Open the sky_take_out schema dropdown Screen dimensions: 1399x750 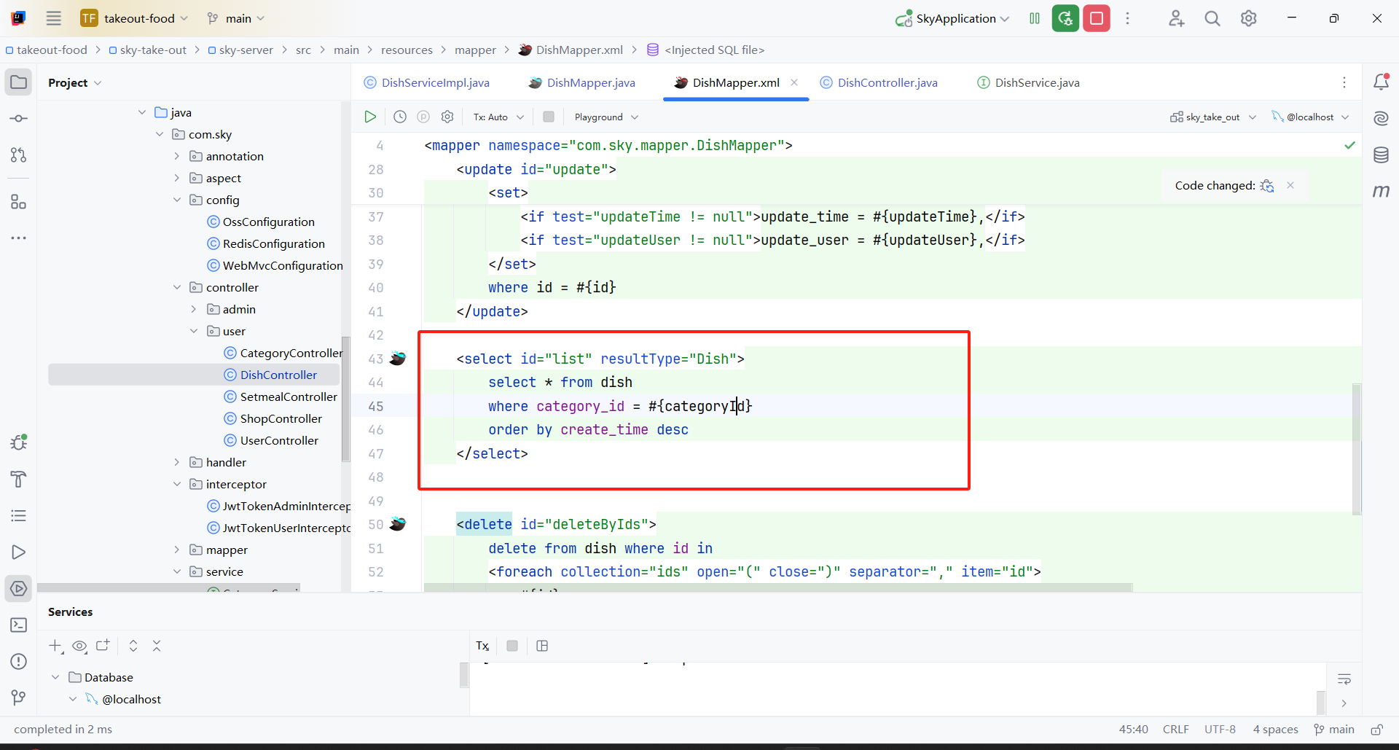pyautogui.click(x=1213, y=117)
